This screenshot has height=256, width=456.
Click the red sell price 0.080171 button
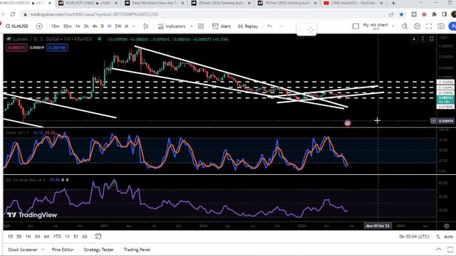(16, 48)
